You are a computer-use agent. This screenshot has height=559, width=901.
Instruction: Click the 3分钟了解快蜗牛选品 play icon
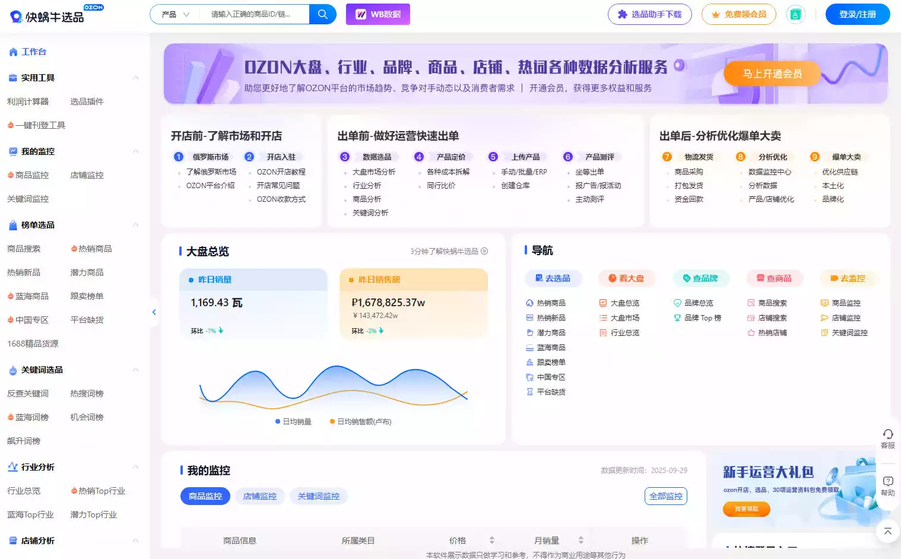(484, 251)
